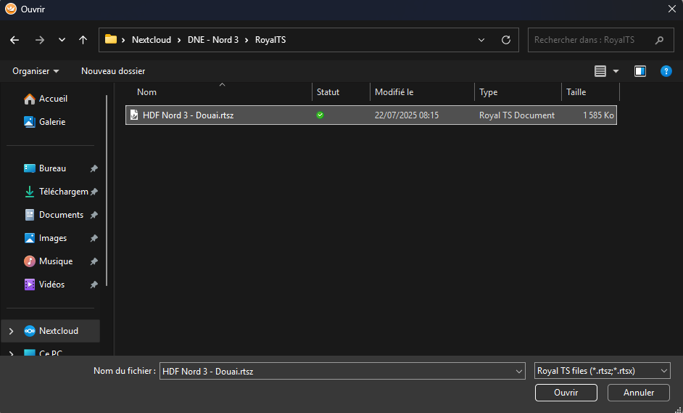Focus the search RoyalTS field
The height and width of the screenshot is (413, 683).
click(x=600, y=40)
